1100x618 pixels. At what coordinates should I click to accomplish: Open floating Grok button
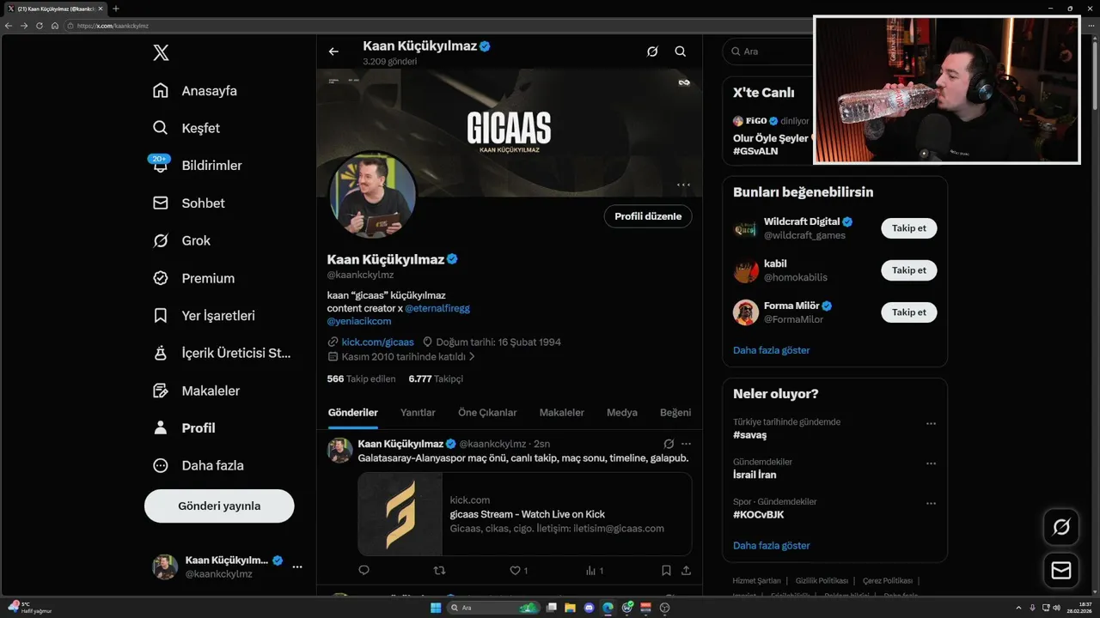click(1061, 527)
